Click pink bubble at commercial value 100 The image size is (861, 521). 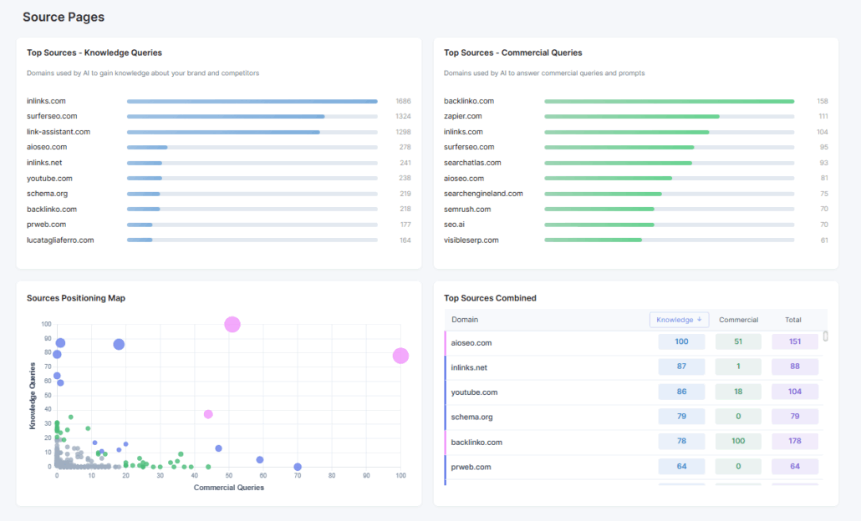(x=401, y=356)
